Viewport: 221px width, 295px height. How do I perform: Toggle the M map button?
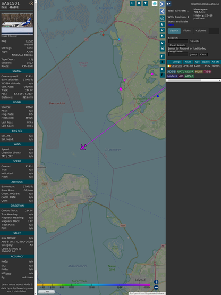click(x=162, y=49)
